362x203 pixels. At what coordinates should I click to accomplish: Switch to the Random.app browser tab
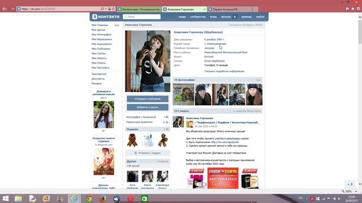click(x=140, y=10)
